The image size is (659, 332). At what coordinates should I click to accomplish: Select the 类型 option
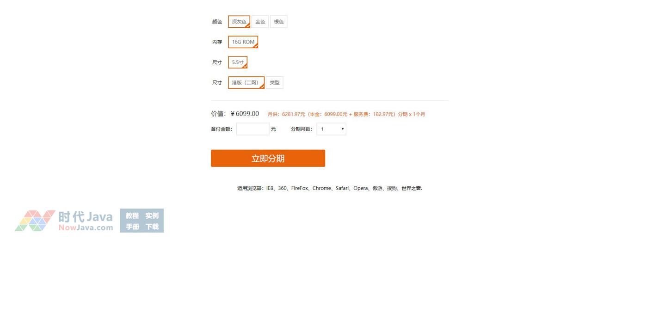pyautogui.click(x=274, y=83)
